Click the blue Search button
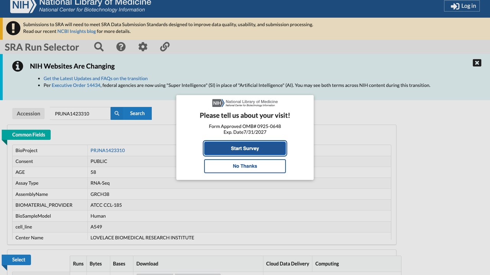The width and height of the screenshot is (490, 275). click(x=131, y=113)
